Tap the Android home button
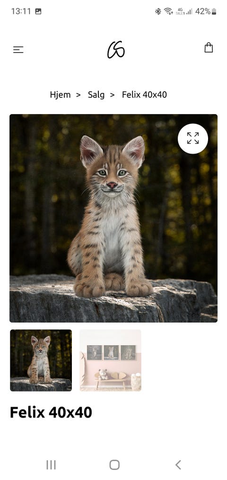 point(114,465)
